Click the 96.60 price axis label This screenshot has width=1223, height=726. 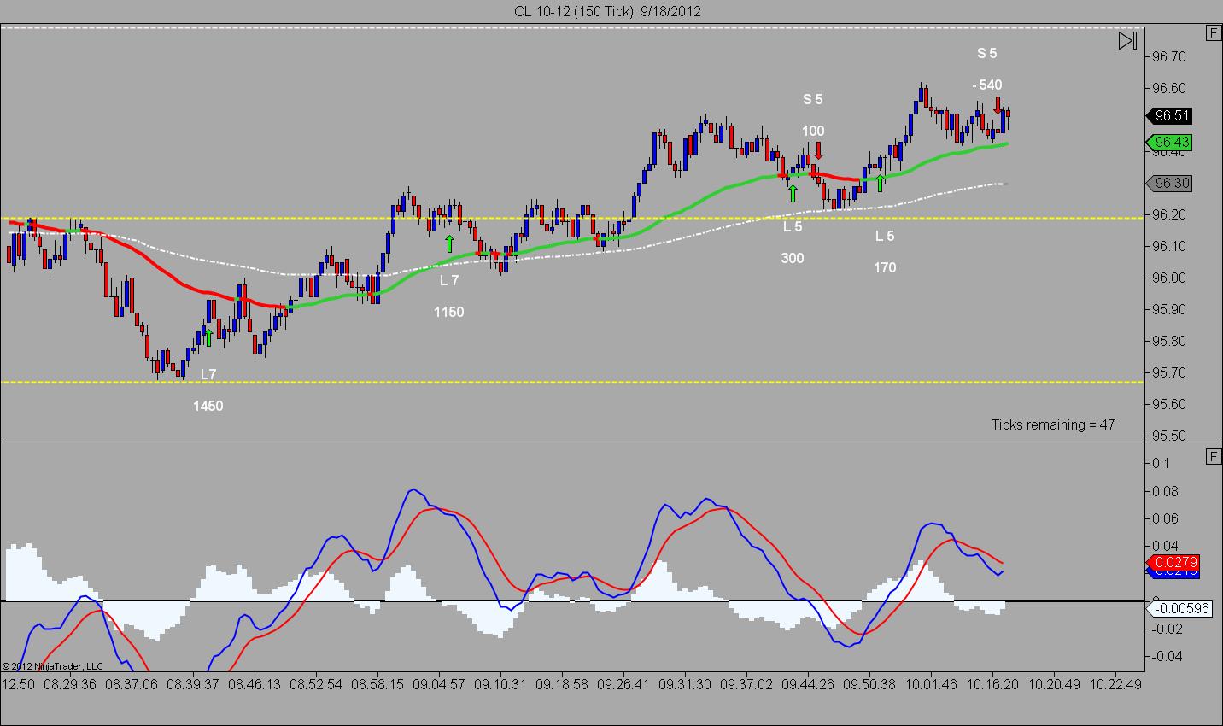coord(1169,88)
